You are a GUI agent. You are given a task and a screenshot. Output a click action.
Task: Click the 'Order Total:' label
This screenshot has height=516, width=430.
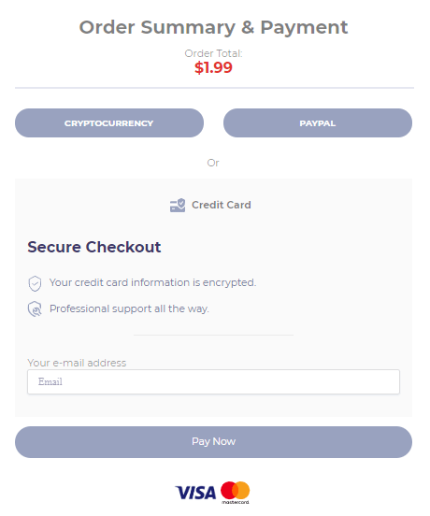pos(213,53)
